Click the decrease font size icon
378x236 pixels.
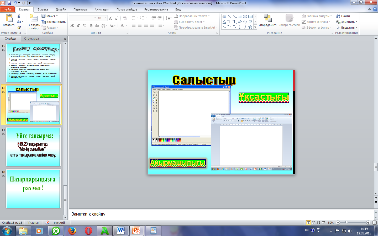116,18
